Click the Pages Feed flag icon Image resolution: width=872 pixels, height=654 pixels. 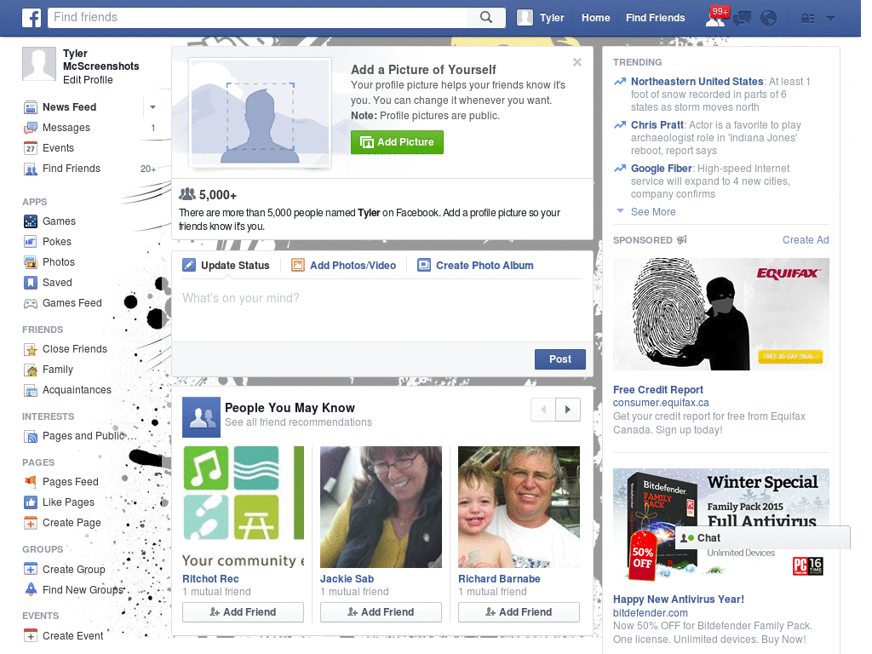[x=31, y=482]
